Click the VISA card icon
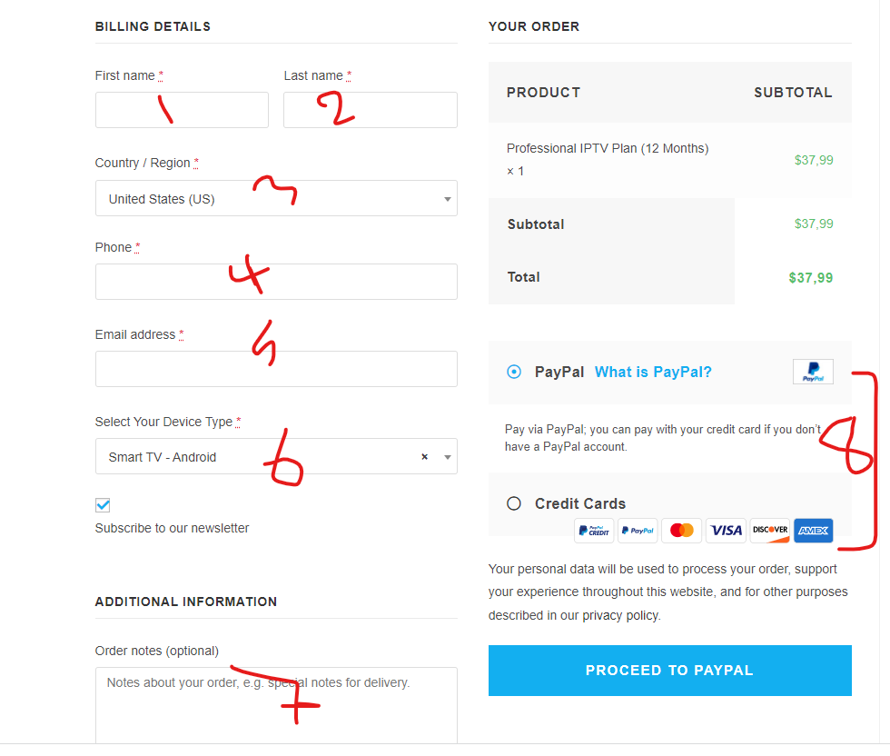Screen dimensions: 890x756 click(x=726, y=531)
